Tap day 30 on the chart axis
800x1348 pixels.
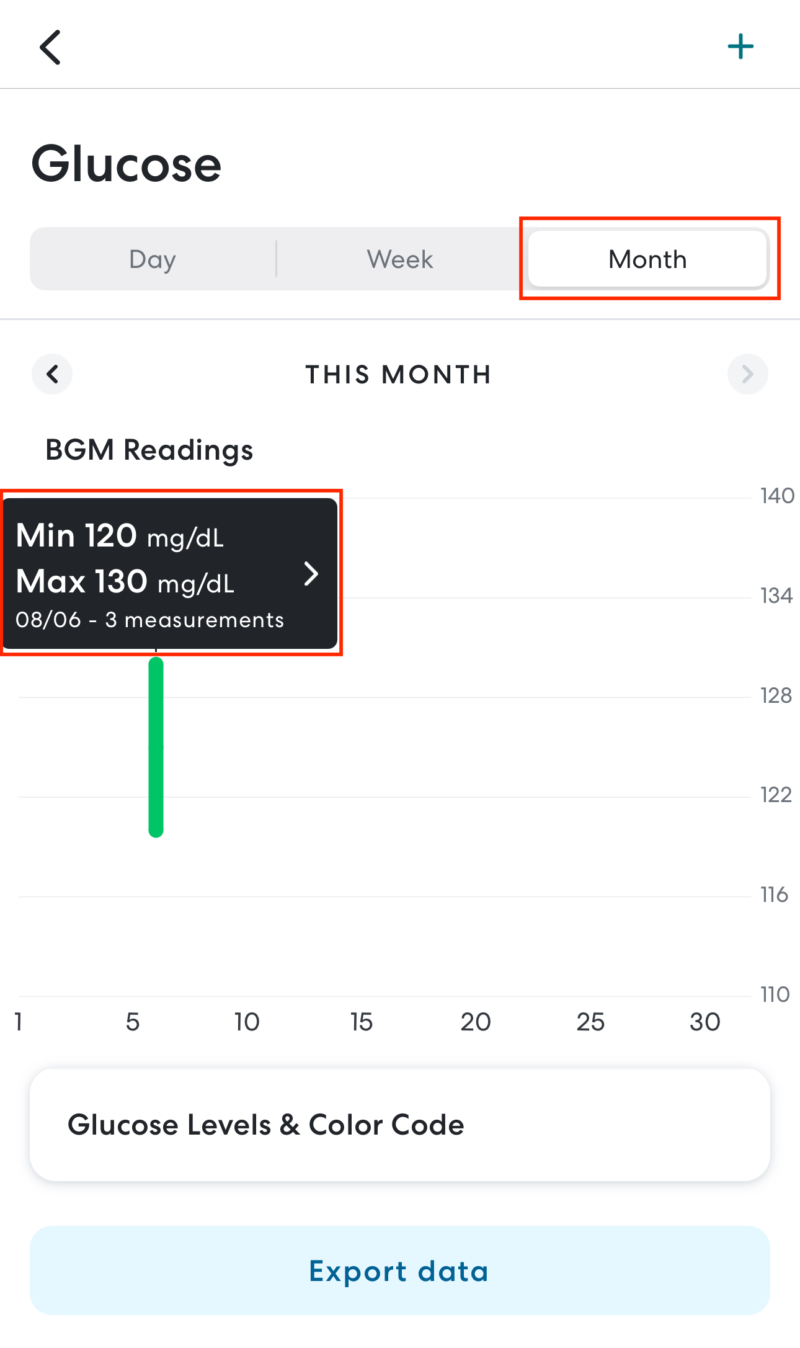tap(704, 1022)
